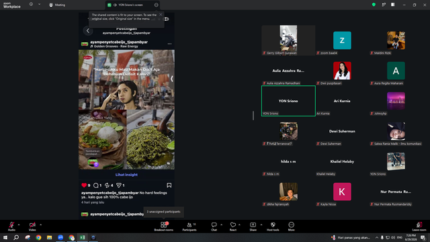Click the Ari Kurnia participant tile
Viewport: 430px width, 242px height.
point(342,101)
